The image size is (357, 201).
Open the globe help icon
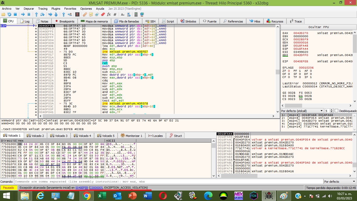click(142, 14)
